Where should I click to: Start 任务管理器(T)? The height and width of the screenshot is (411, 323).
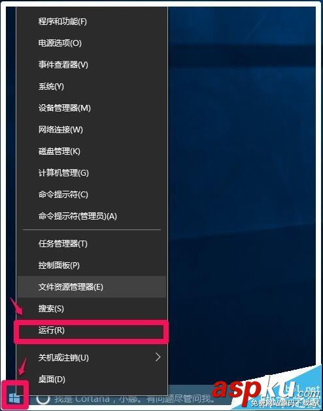click(92, 244)
